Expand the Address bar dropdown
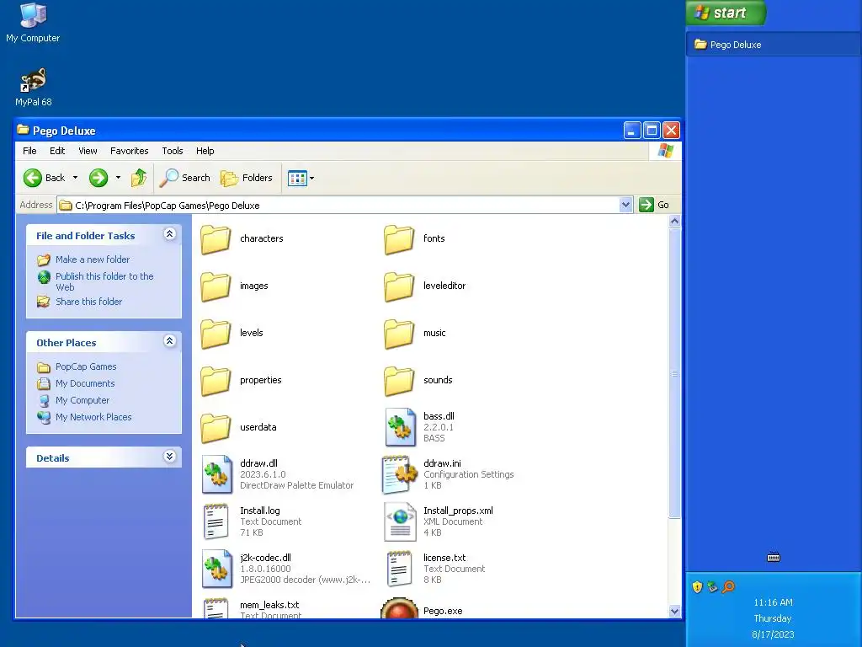862x647 pixels. 625,206
